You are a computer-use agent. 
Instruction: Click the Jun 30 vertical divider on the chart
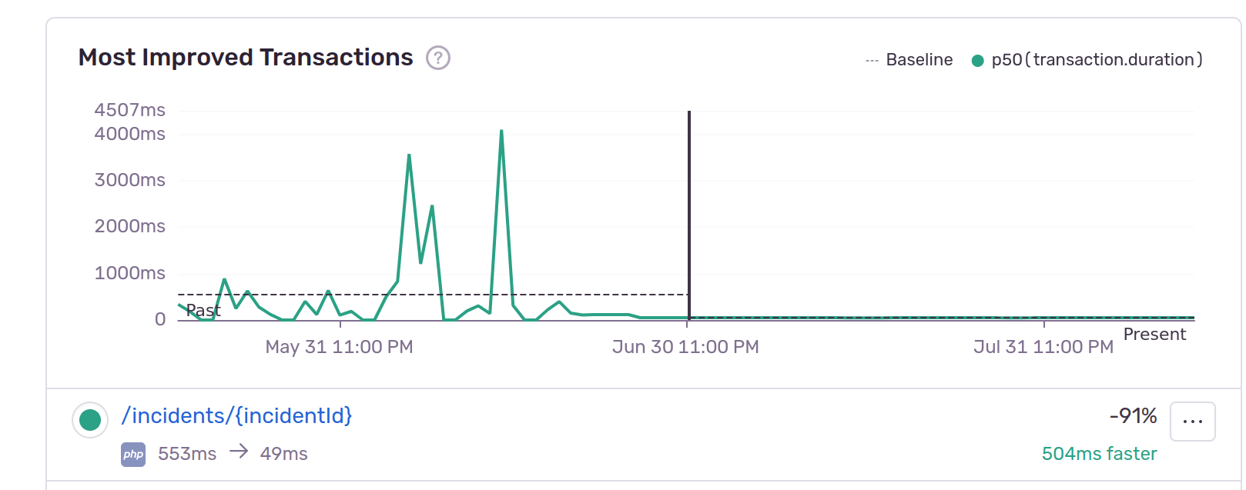(x=688, y=215)
